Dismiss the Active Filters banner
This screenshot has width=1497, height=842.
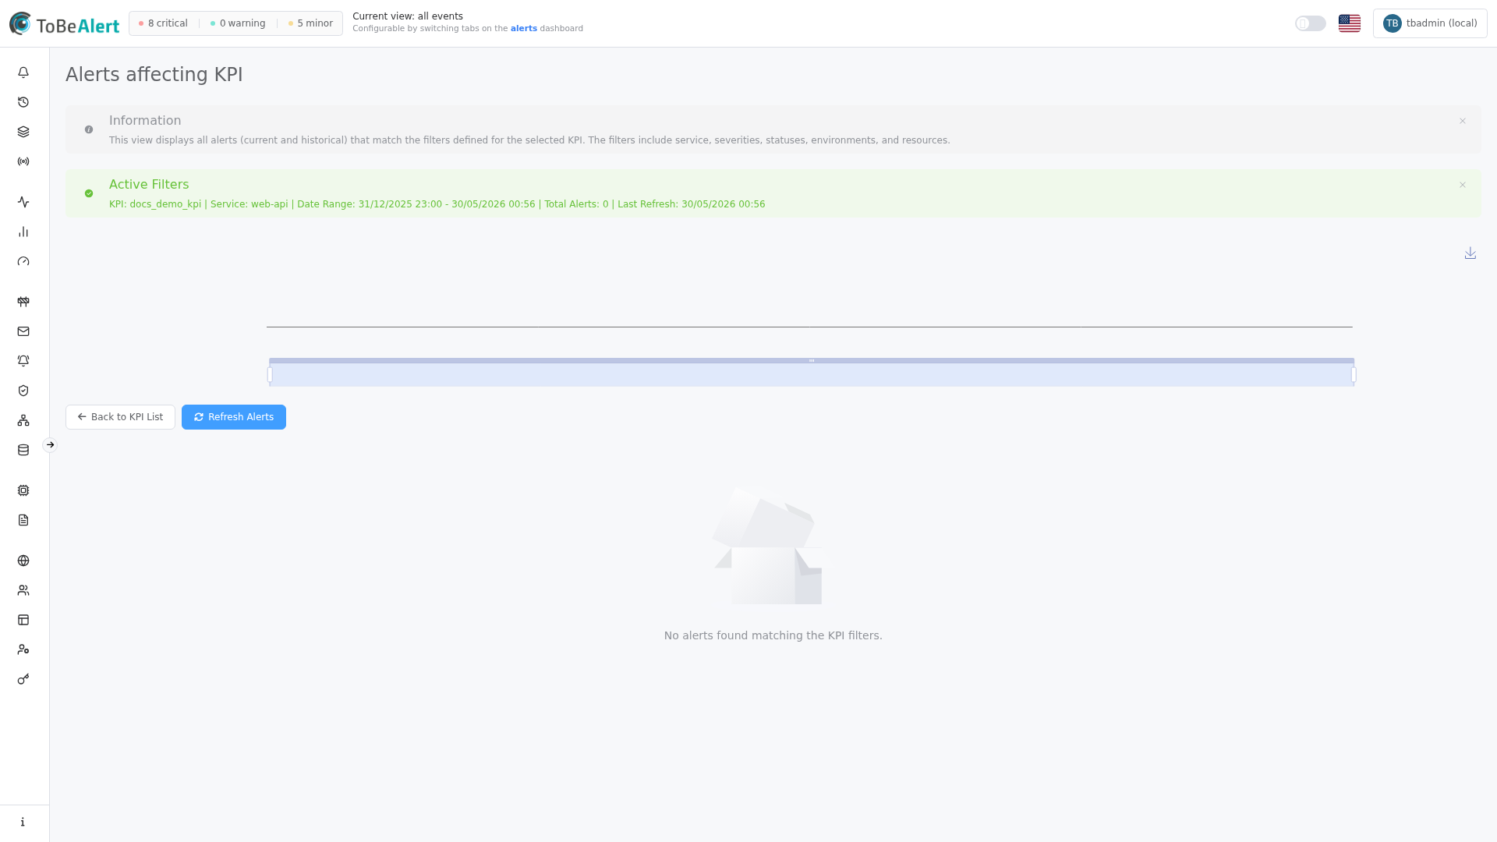point(1463,185)
